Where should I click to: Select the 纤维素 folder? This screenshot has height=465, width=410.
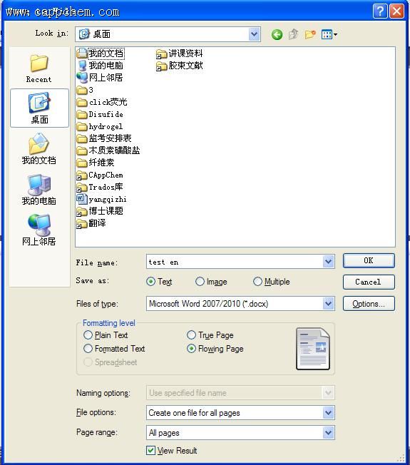pyautogui.click(x=96, y=163)
